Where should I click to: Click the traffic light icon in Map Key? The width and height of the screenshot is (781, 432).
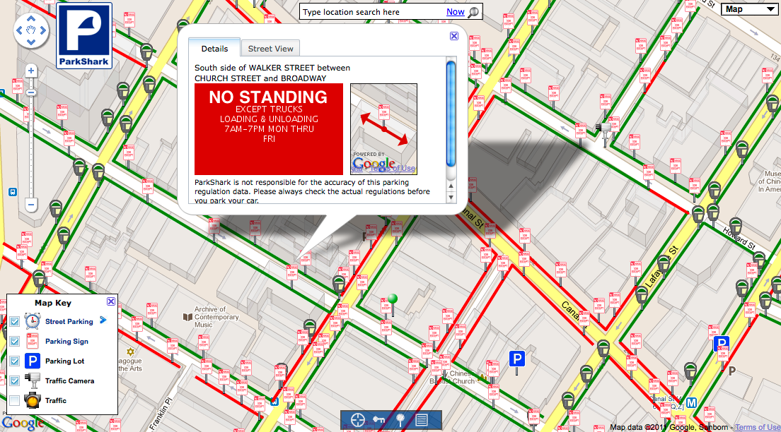point(33,400)
